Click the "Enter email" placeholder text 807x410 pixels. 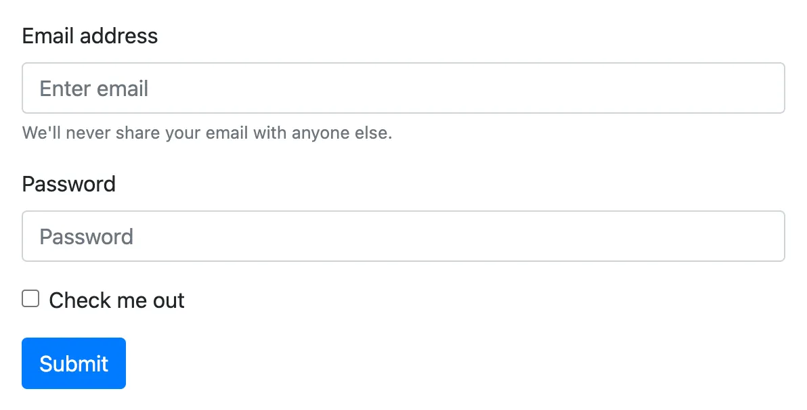click(94, 89)
